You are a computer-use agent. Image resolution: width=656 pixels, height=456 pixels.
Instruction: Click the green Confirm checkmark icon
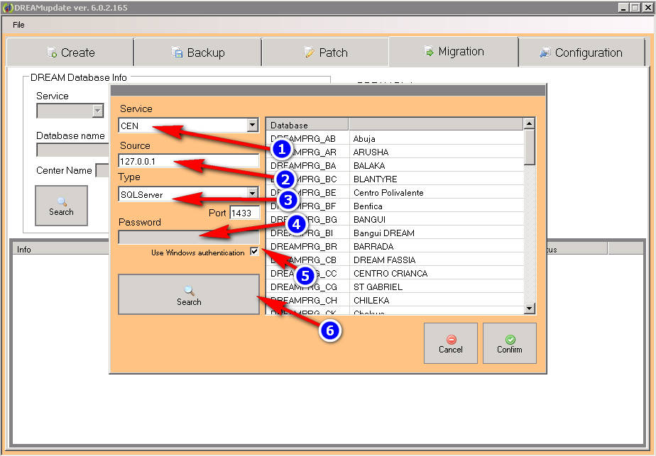point(510,340)
